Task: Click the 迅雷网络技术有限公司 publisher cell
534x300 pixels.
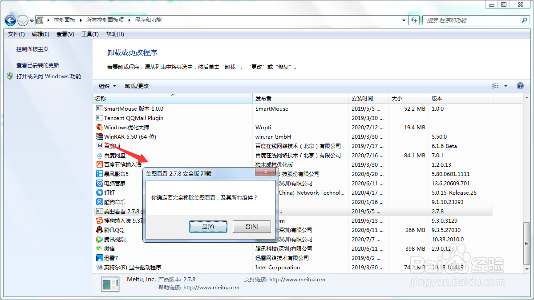Action: 282,258
